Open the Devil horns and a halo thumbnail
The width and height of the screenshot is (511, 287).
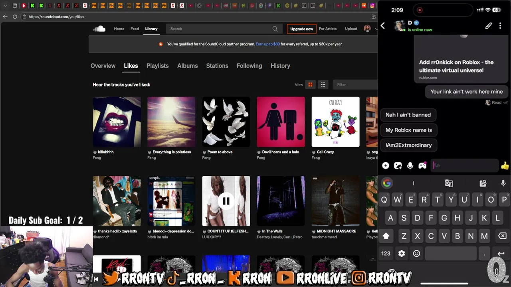click(281, 122)
